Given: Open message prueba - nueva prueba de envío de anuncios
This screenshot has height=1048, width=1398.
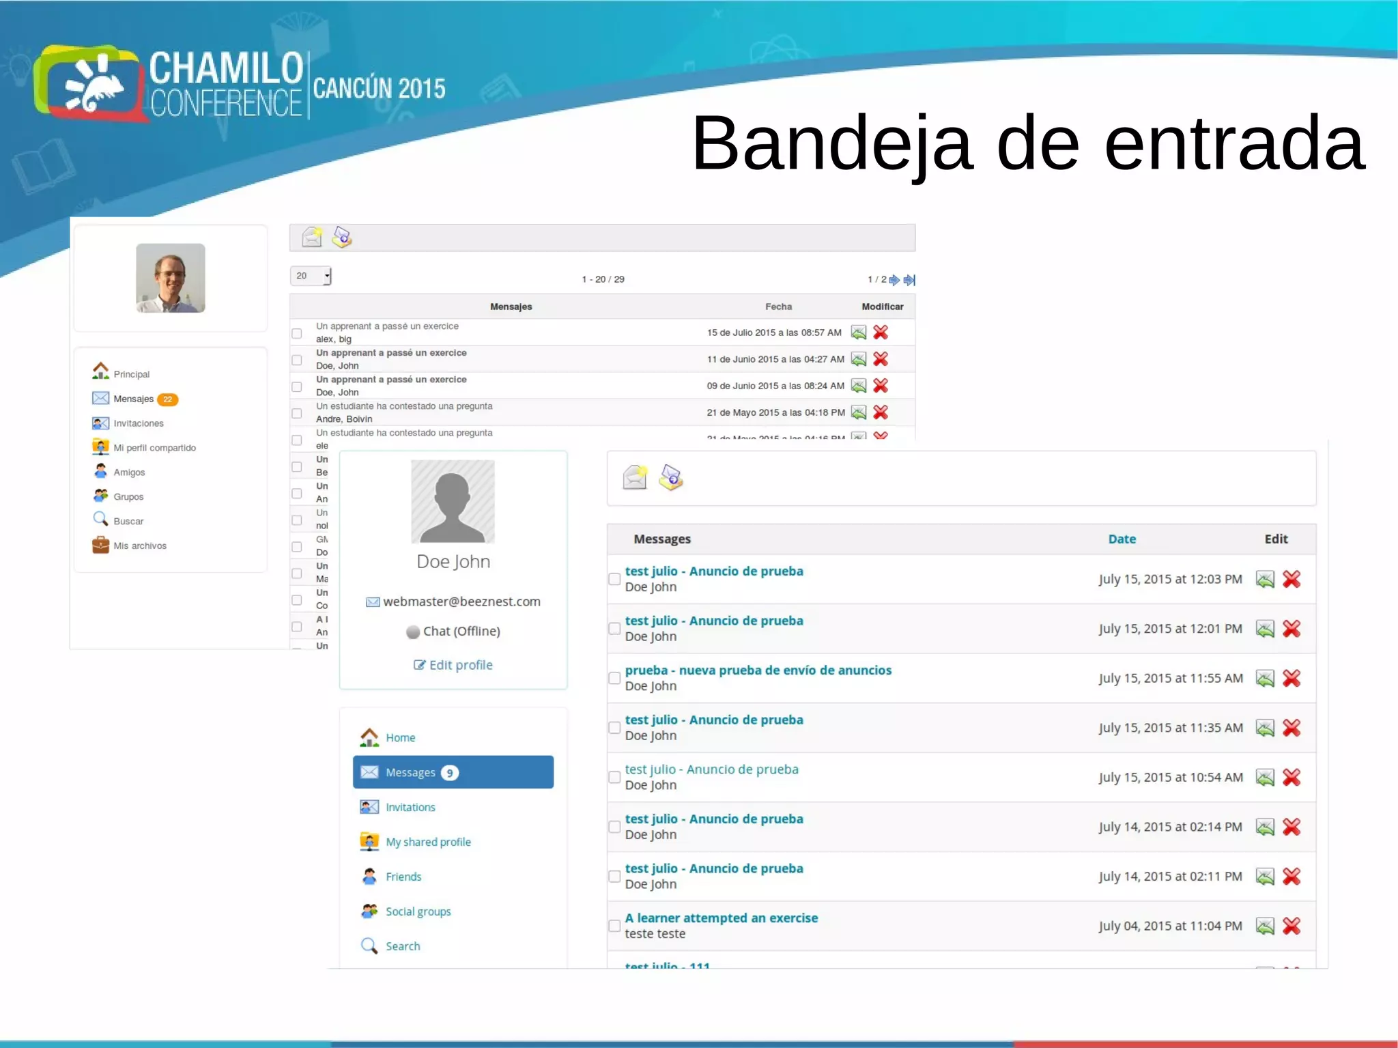Looking at the screenshot, I should tap(758, 670).
